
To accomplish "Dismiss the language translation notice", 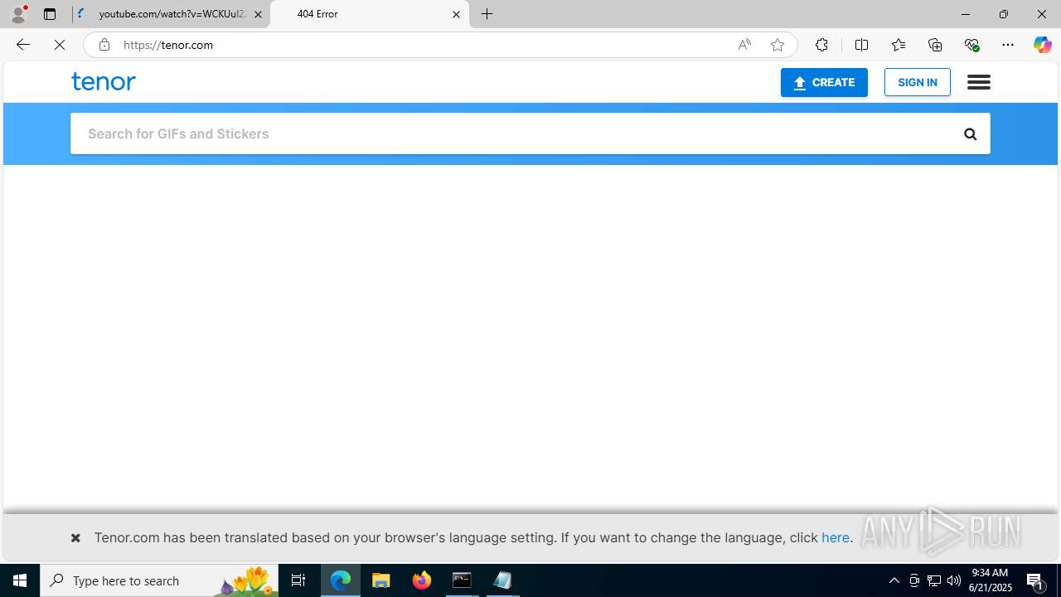I will (x=75, y=538).
